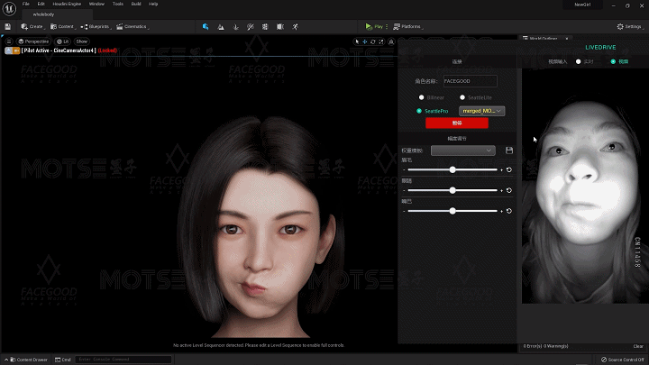Click the red delete button

pyautogui.click(x=456, y=123)
